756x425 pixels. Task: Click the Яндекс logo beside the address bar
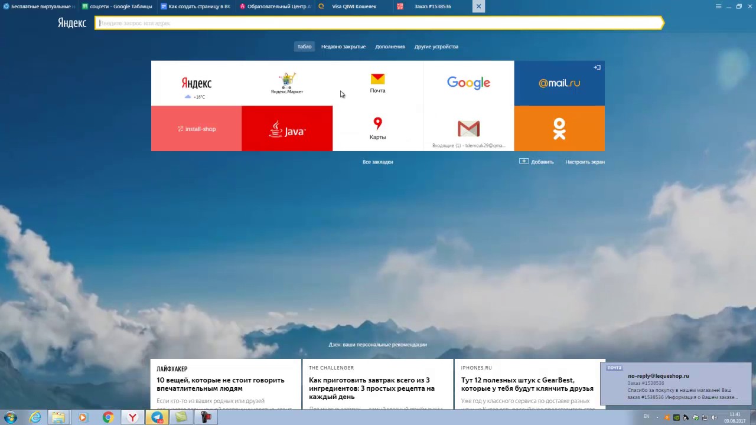click(x=72, y=23)
